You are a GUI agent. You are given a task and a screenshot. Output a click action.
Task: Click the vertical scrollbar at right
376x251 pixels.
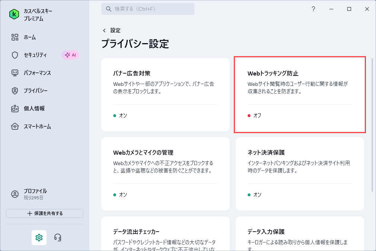[x=372, y=125]
